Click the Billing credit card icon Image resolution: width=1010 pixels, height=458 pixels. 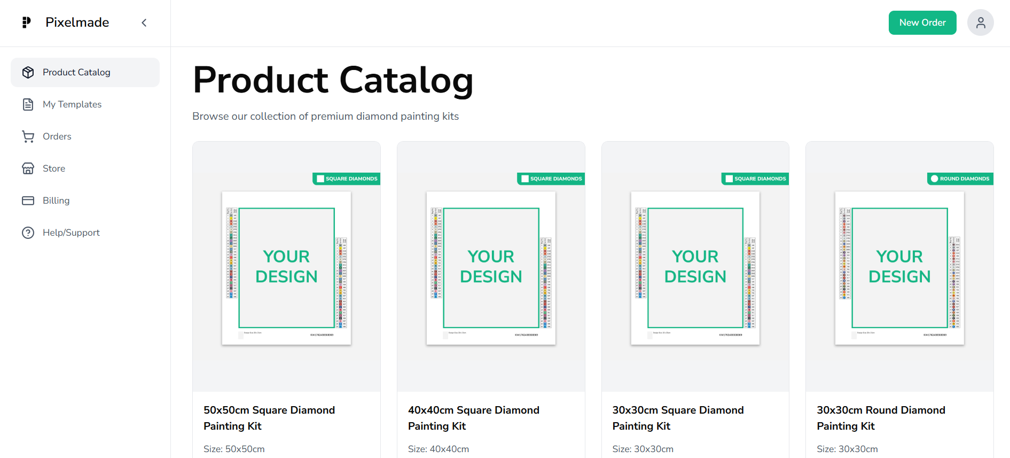[x=28, y=200]
